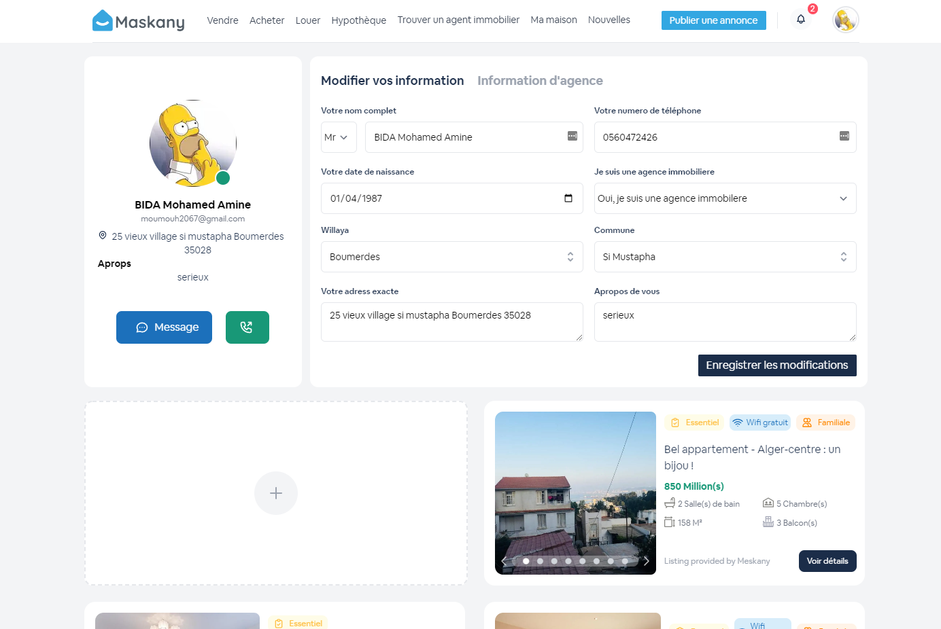Click the full name input field
Screen dimensions: 941x629
coord(474,137)
